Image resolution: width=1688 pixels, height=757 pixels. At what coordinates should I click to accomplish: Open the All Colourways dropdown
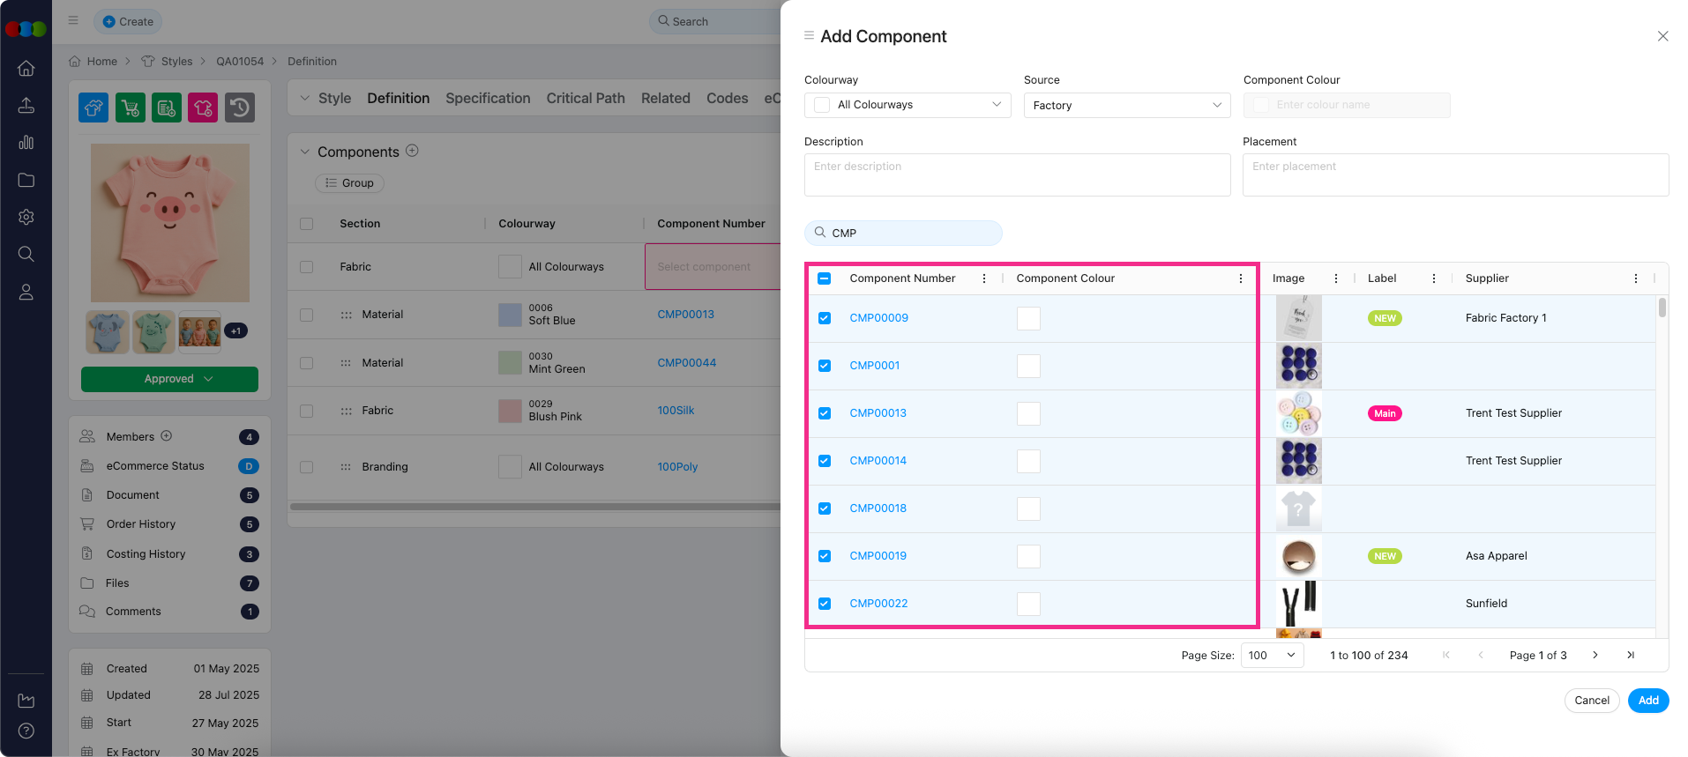907,105
